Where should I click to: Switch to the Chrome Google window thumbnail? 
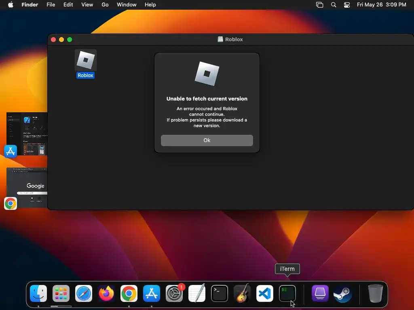pyautogui.click(x=27, y=187)
